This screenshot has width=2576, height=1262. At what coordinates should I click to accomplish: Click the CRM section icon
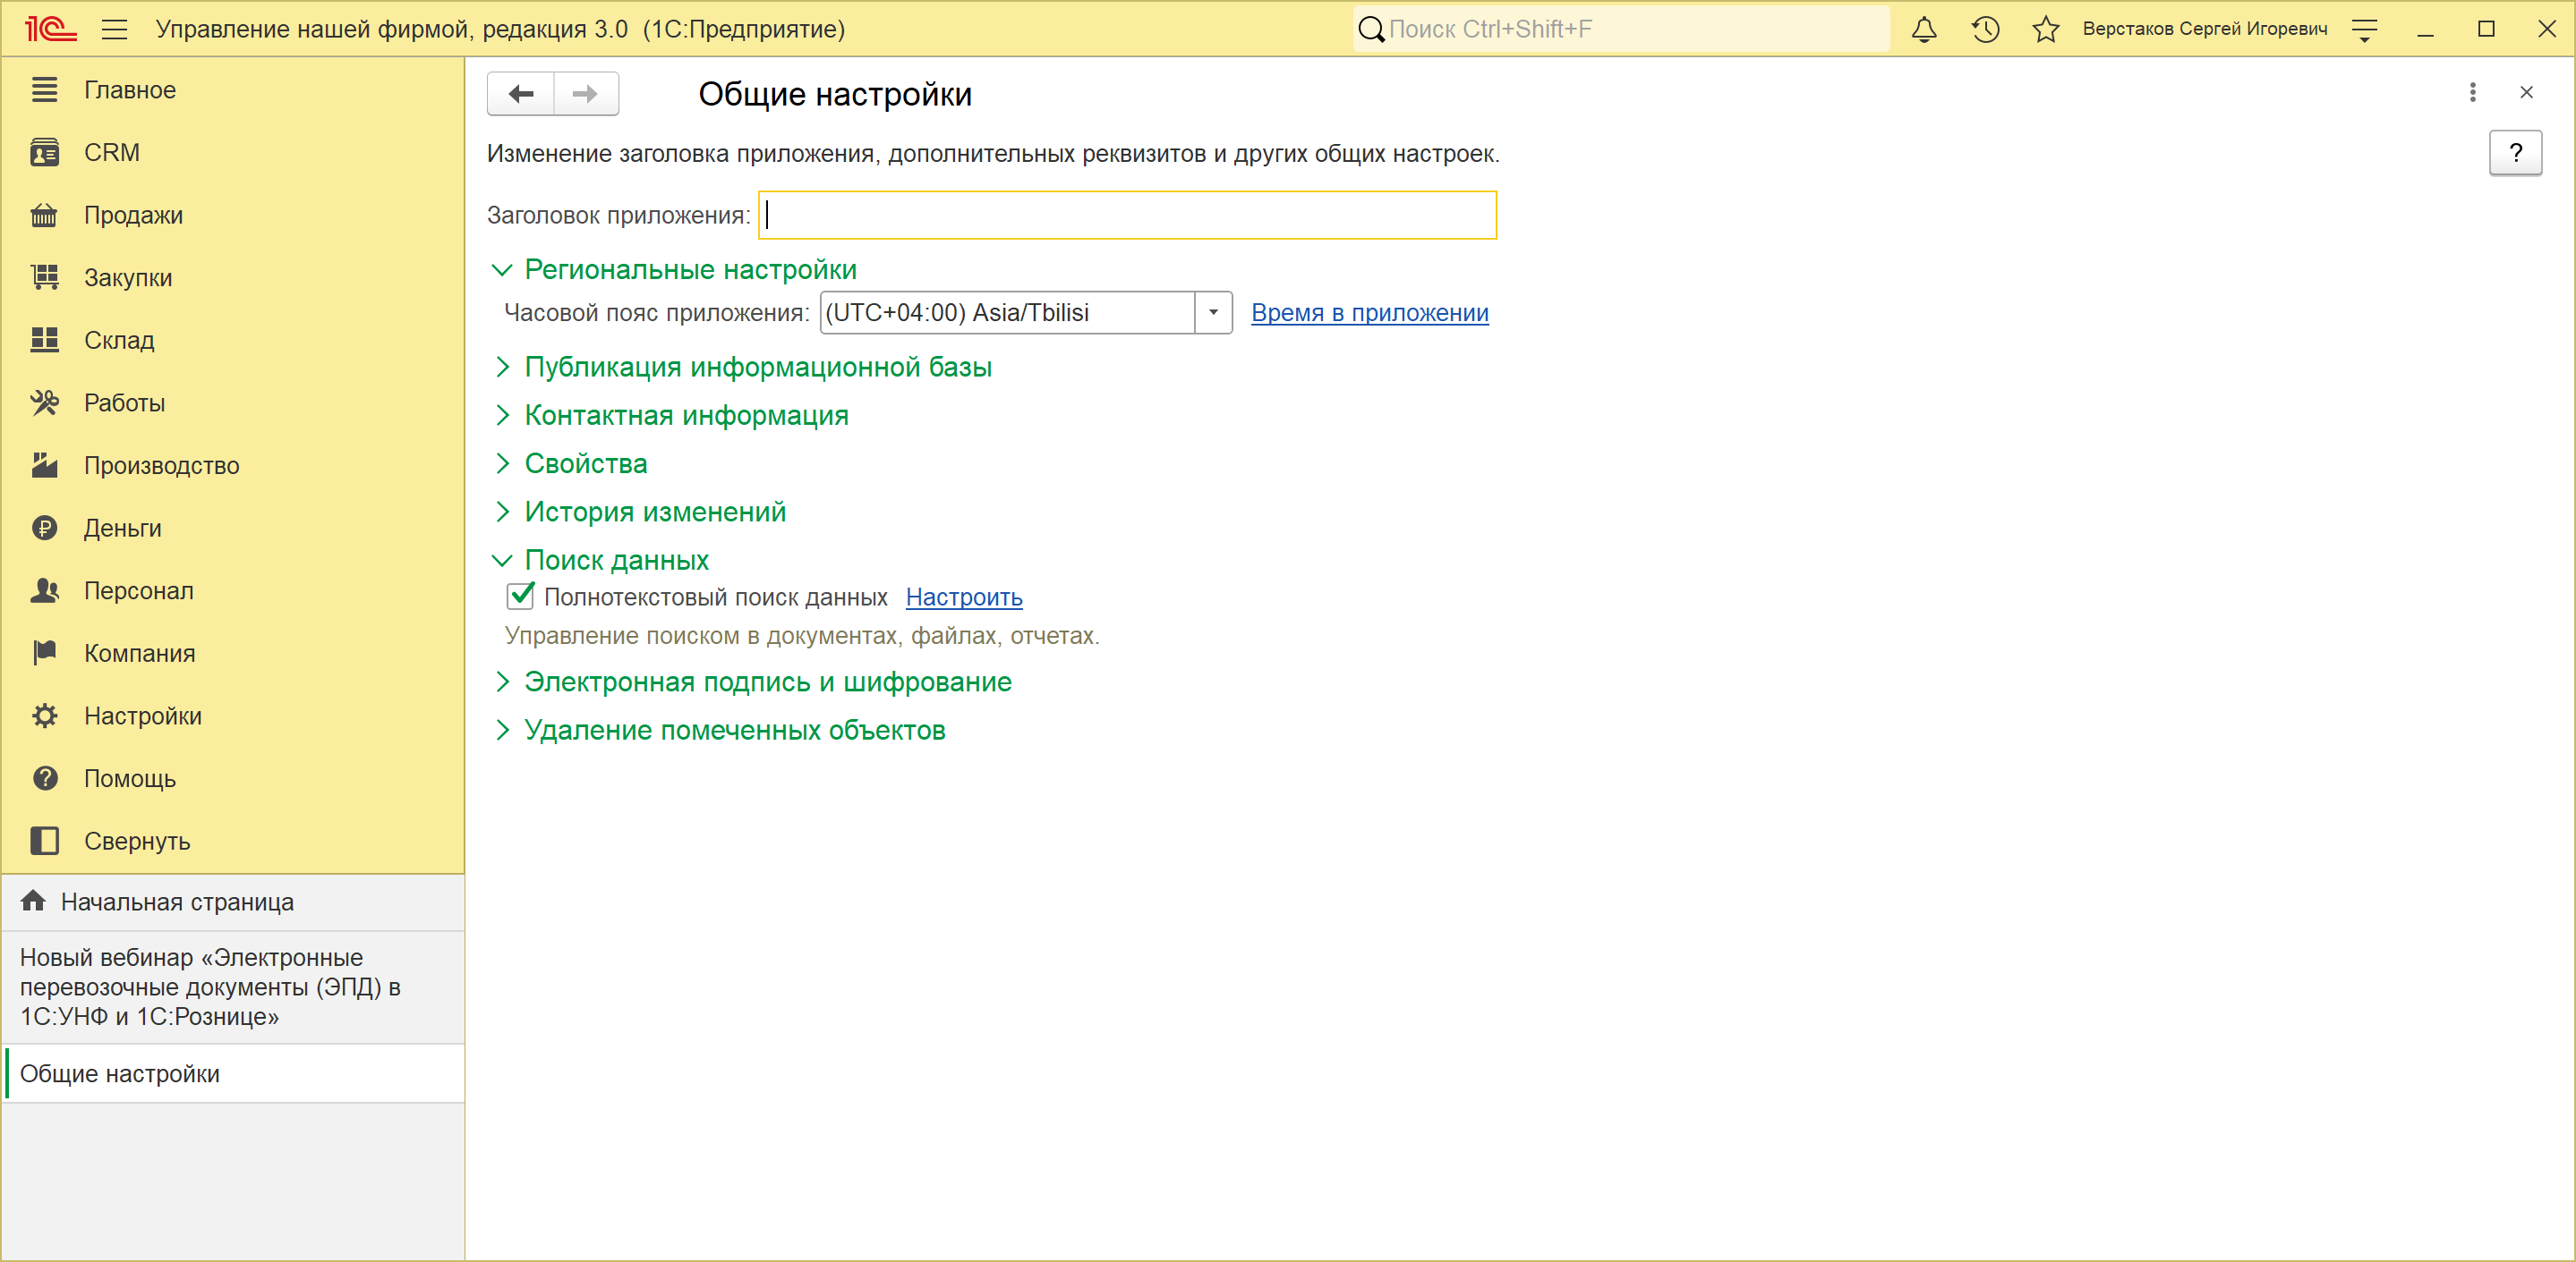coord(44,153)
